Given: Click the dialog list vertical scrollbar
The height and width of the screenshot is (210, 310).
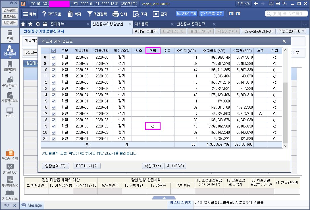Looking at the screenshot, I should pyautogui.click(x=285, y=114).
